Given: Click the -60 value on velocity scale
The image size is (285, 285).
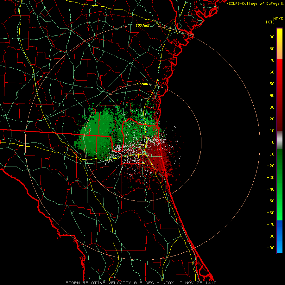Looking at the screenshot, I should pos(271,213).
